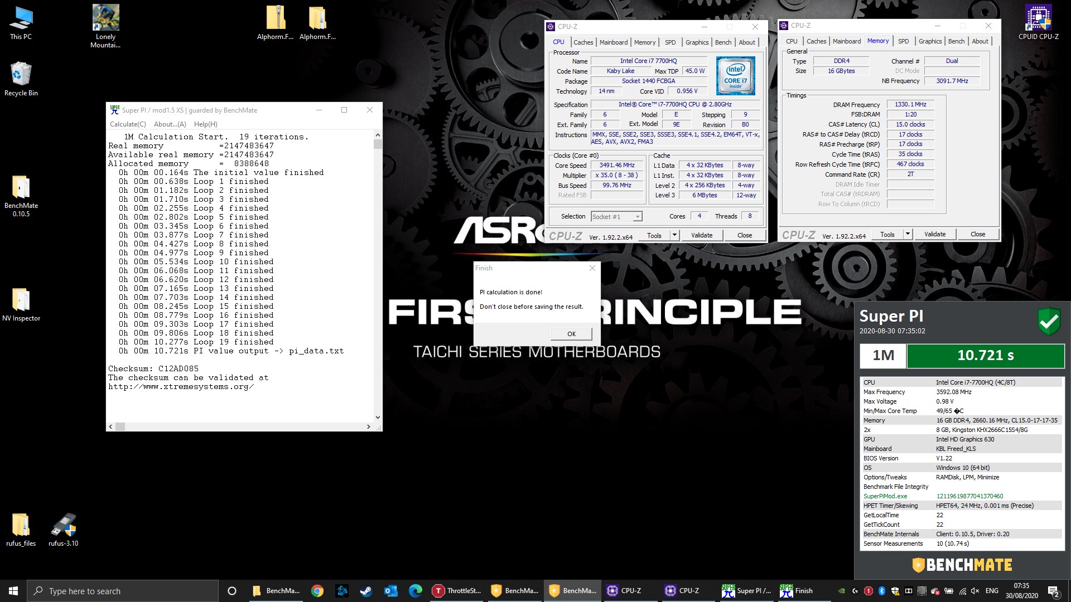Open the Windows Start menu

click(x=13, y=591)
